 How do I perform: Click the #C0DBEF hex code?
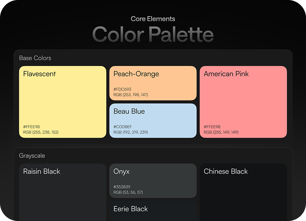coord(123,127)
